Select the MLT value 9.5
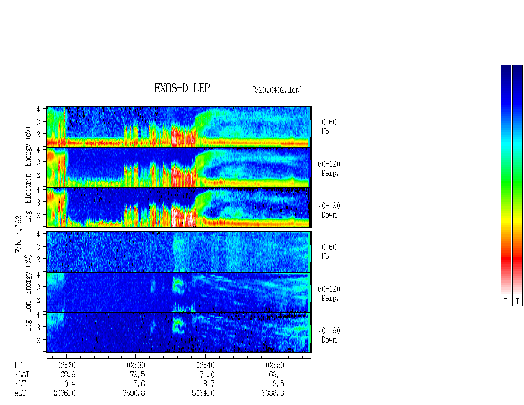The height and width of the screenshot is (405, 524). coord(278,384)
